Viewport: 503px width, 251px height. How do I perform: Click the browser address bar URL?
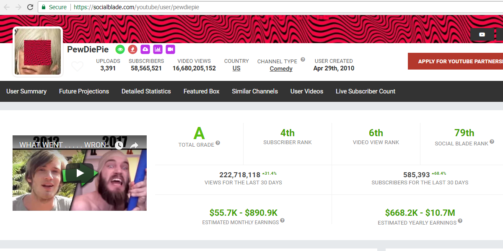point(137,7)
